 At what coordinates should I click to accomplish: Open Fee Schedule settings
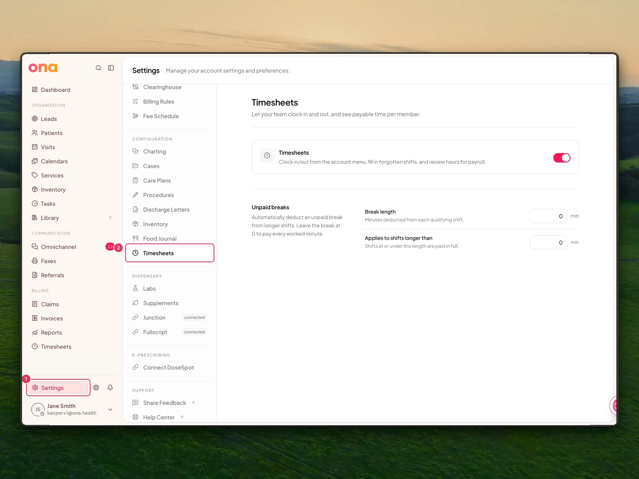(x=170, y=116)
